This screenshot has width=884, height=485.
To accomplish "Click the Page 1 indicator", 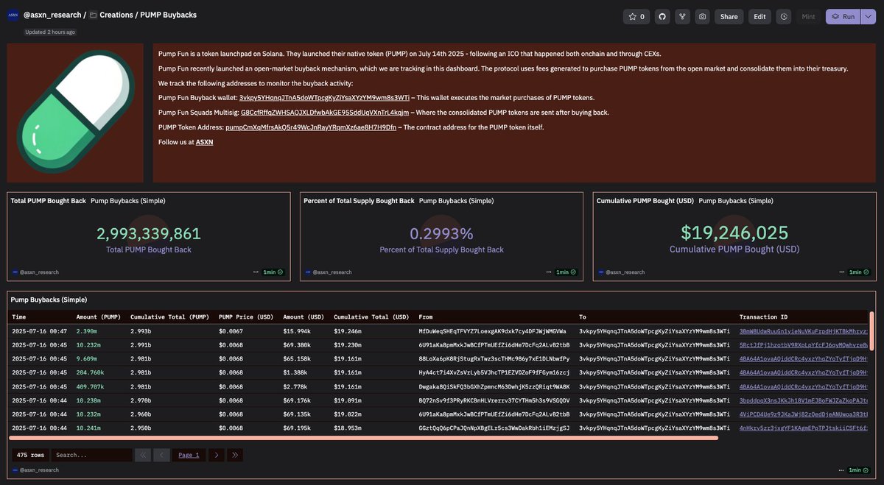I will (x=189, y=455).
